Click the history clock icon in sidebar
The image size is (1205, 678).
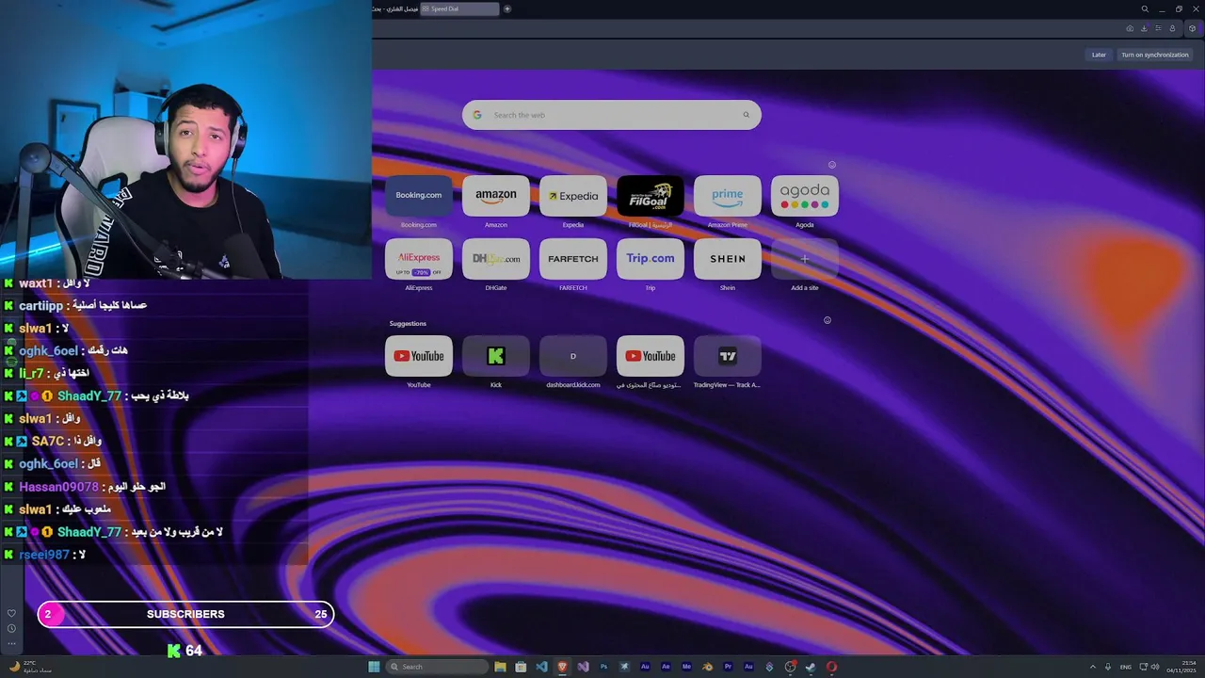tap(11, 628)
